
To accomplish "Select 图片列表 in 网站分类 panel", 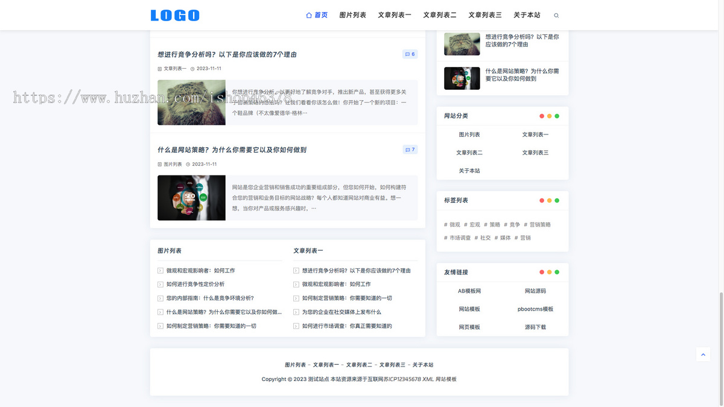I will point(469,135).
